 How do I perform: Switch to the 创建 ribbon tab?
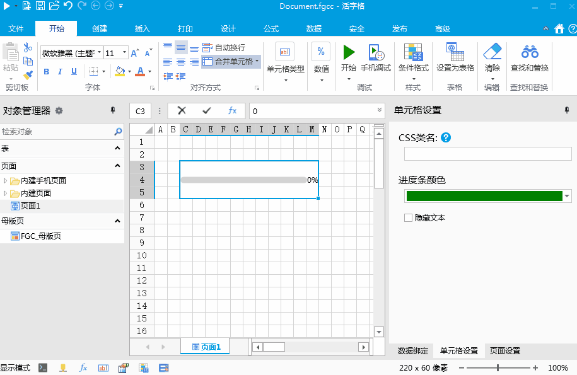(x=100, y=29)
